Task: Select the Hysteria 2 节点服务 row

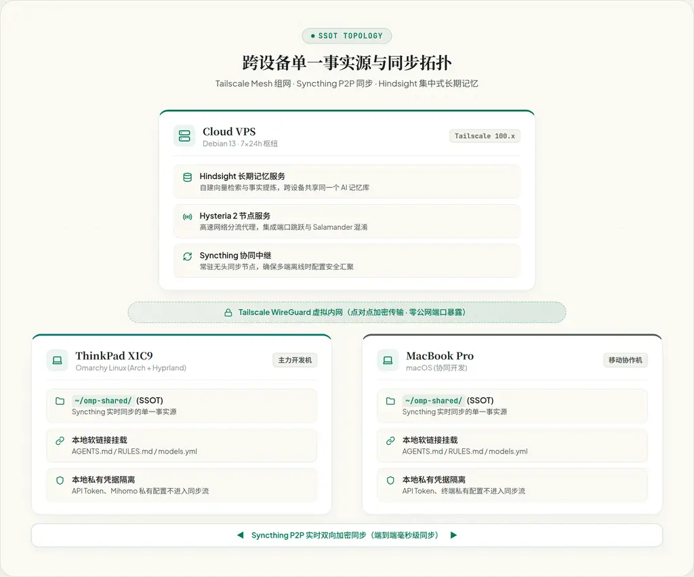Action: 346,222
